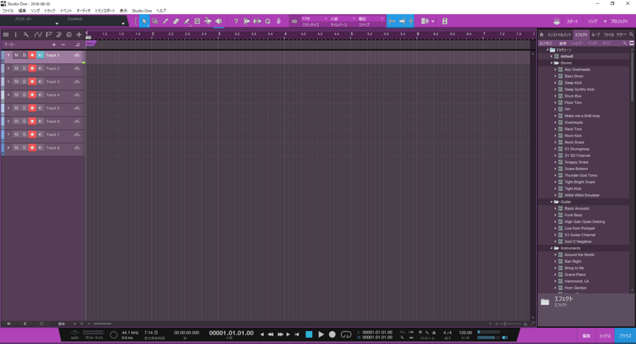Click the 4 / 4 time signature field

pos(447,333)
